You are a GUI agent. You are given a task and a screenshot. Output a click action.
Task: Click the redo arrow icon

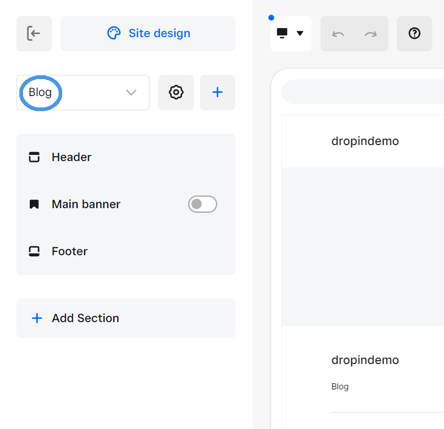(x=370, y=33)
